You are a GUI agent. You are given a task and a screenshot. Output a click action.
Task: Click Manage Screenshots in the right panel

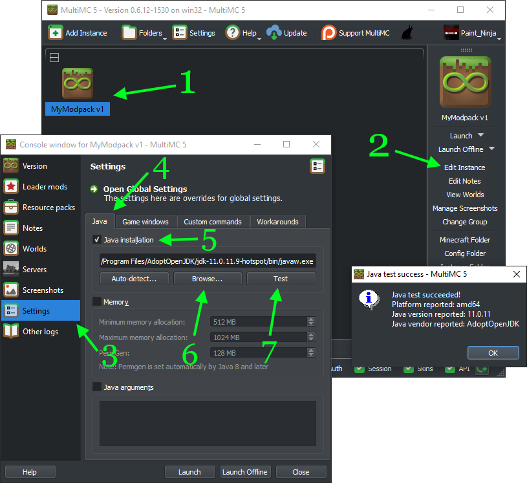click(x=465, y=208)
